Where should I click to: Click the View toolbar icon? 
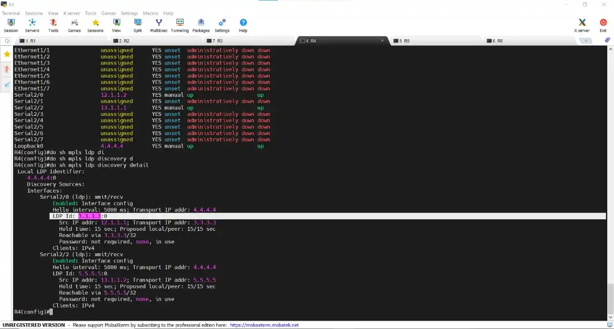(117, 25)
